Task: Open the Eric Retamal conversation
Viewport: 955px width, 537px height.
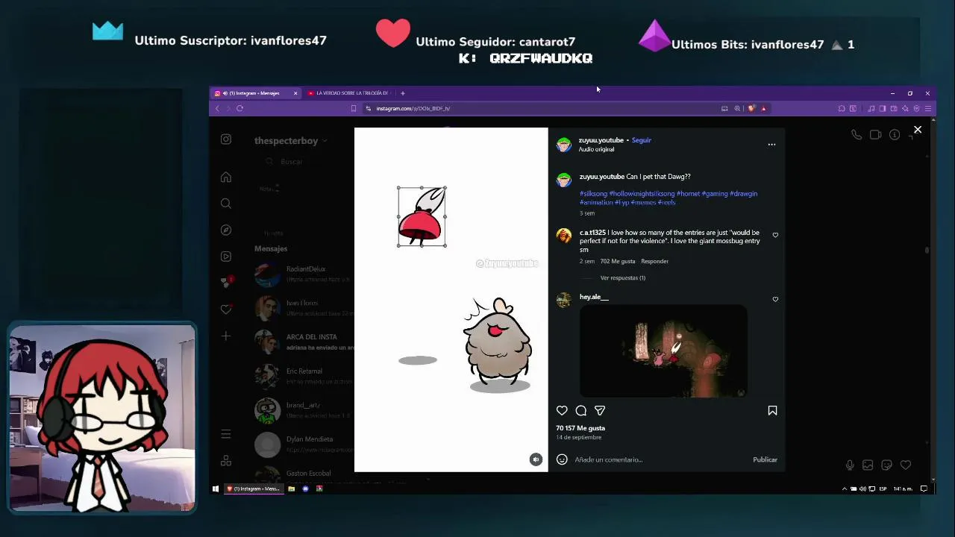Action: click(304, 375)
